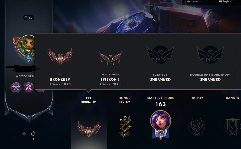Select the Double Up (Workshop) unranked crest

tap(210, 55)
